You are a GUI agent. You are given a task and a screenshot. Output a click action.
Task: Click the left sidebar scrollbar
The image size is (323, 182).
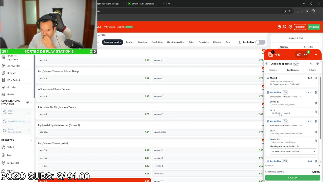click(x=34, y=76)
